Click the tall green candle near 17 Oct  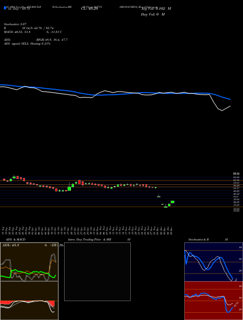(x=69, y=189)
